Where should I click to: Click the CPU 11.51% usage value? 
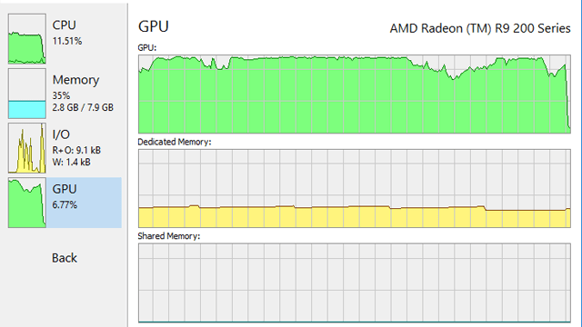pyautogui.click(x=67, y=41)
